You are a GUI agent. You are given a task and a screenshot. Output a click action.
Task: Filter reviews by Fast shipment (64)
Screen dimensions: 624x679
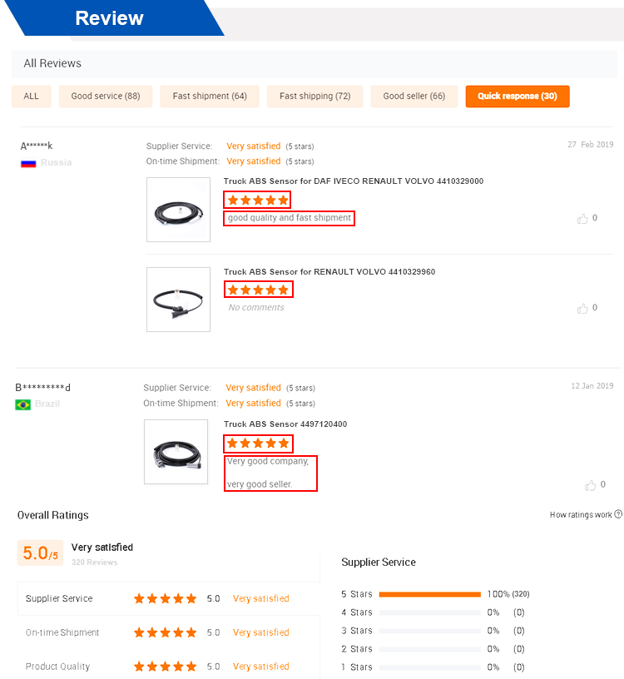click(210, 97)
